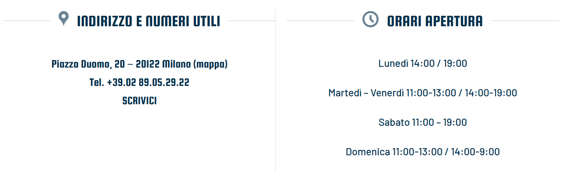The height and width of the screenshot is (179, 564).
Task: Click the Martedì – Venerdì label
Action: 366,93
